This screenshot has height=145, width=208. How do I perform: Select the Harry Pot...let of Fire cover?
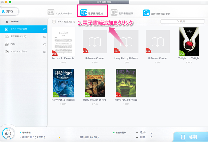95,83
